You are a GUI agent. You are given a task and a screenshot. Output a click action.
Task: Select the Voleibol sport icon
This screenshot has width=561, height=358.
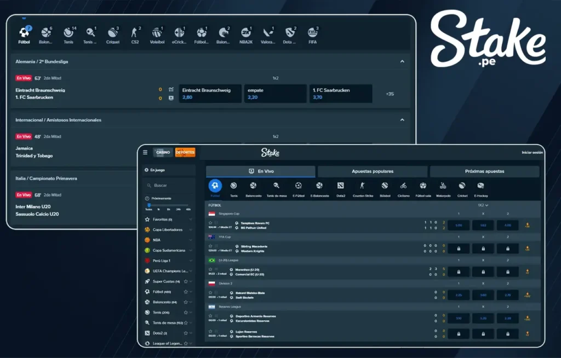[x=157, y=33]
